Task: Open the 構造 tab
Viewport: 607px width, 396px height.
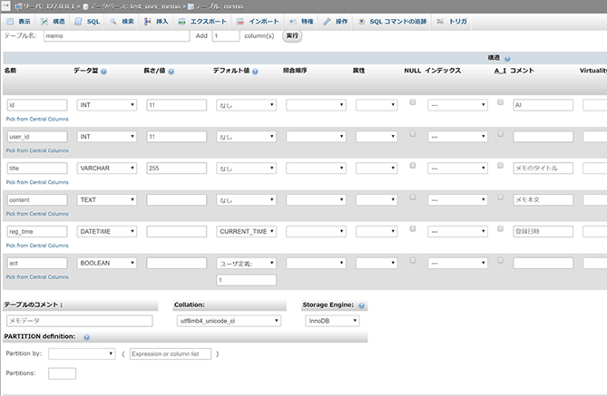Action: (54, 20)
